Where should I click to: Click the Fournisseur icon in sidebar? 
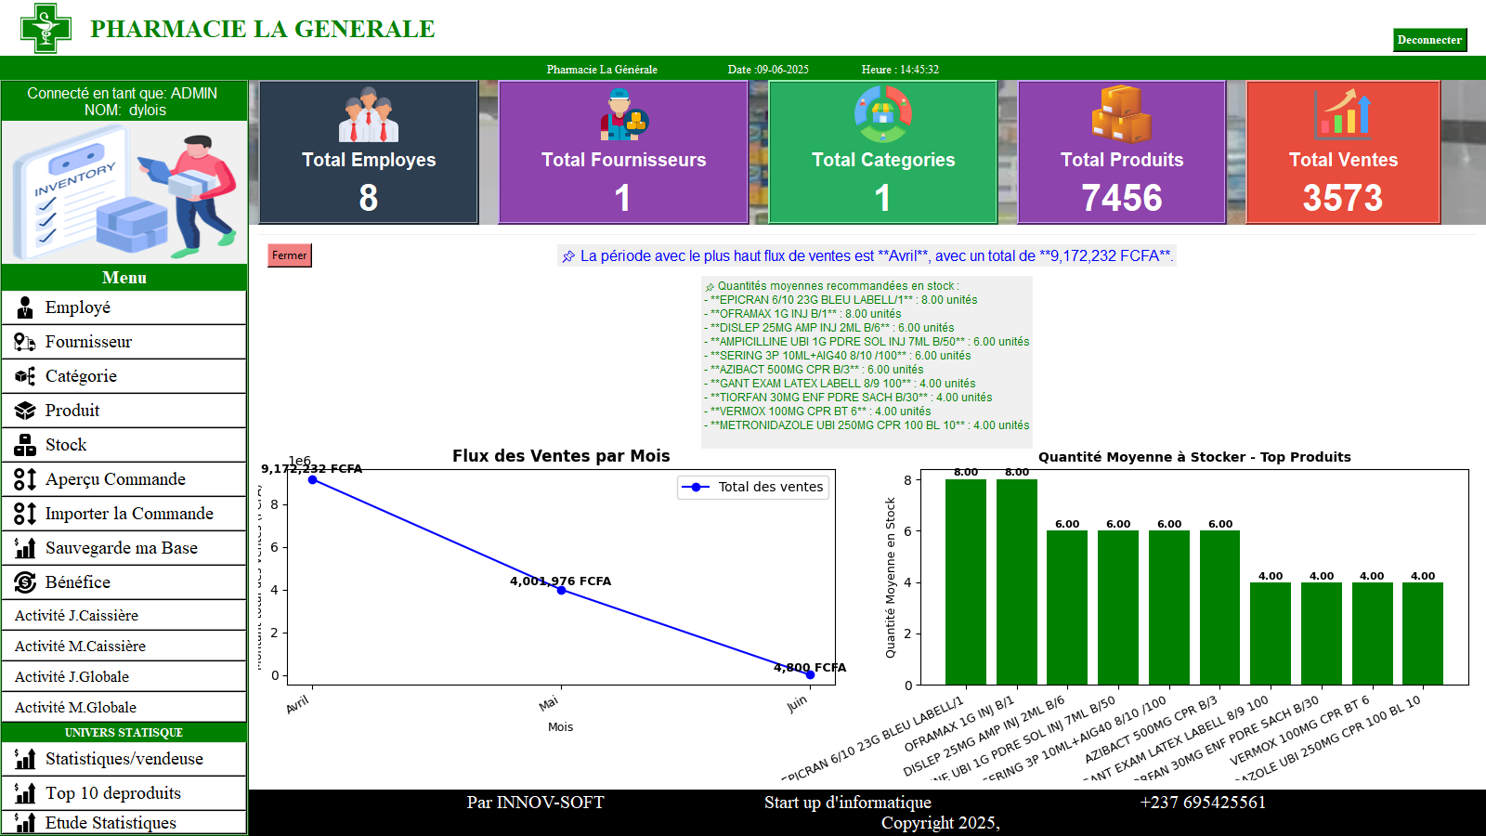pos(25,342)
